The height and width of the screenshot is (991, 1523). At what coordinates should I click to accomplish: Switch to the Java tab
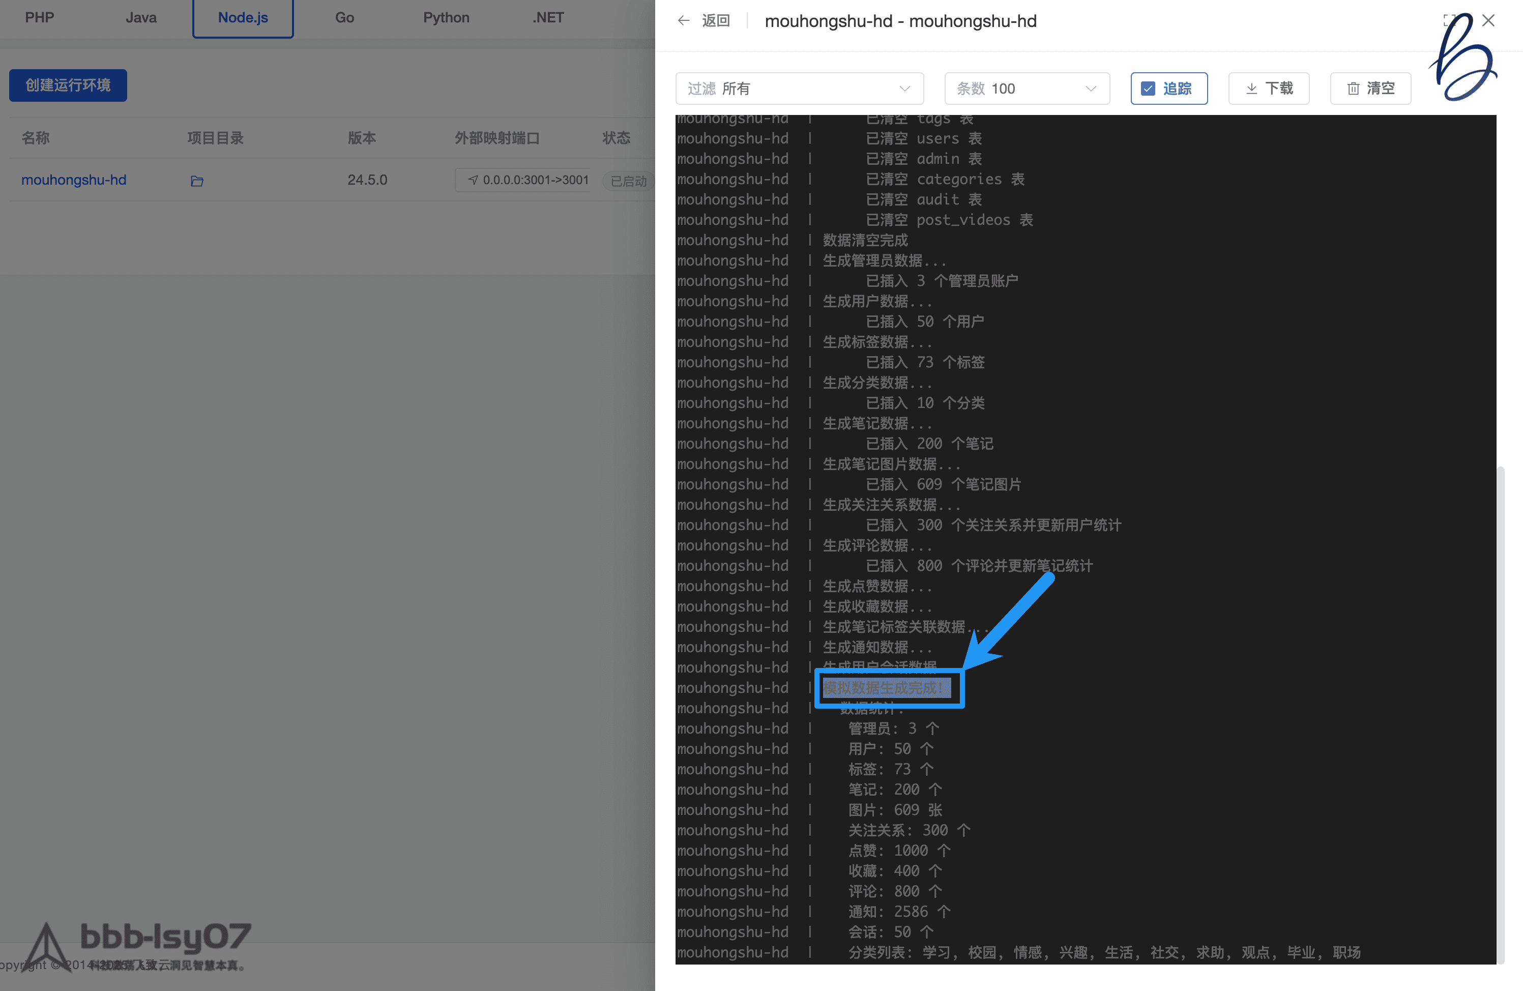(x=141, y=17)
